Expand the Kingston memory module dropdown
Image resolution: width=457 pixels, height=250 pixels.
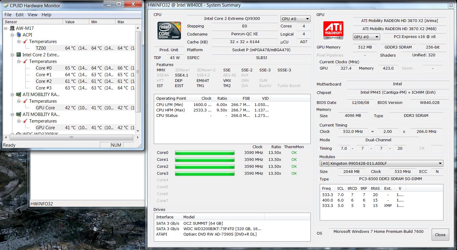440,164
